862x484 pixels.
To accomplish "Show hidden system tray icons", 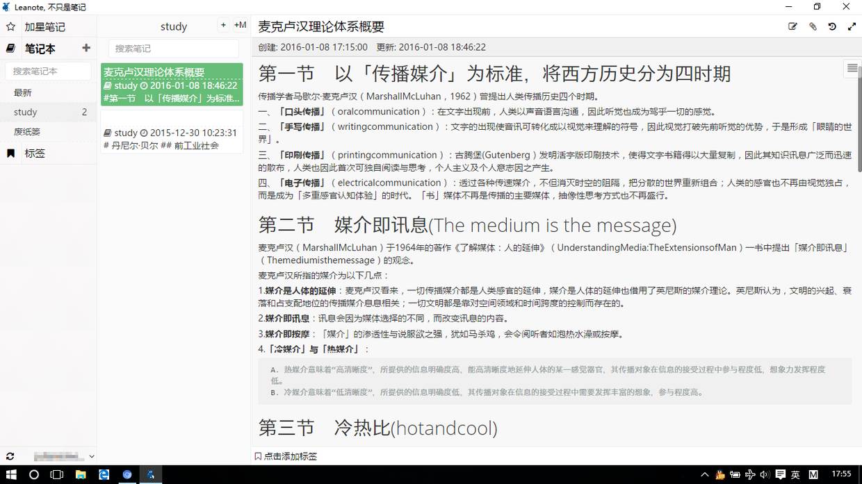I will tap(705, 475).
